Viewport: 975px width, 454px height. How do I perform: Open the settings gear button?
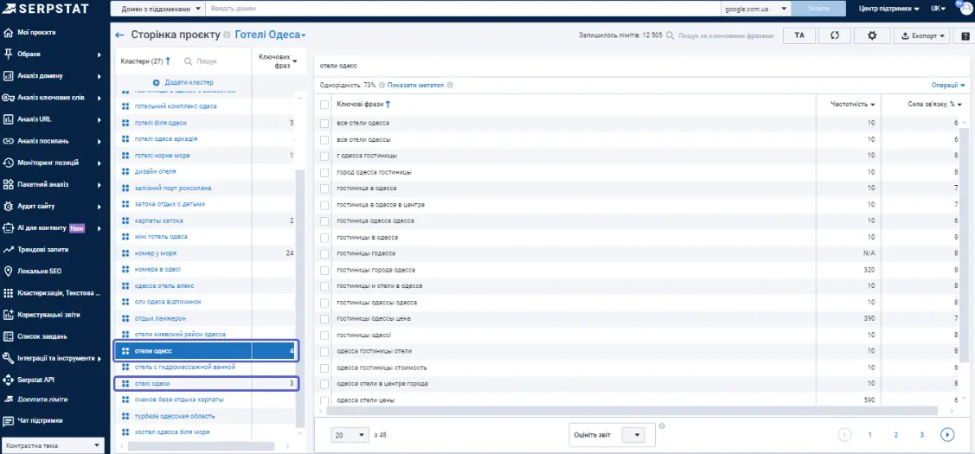click(872, 35)
